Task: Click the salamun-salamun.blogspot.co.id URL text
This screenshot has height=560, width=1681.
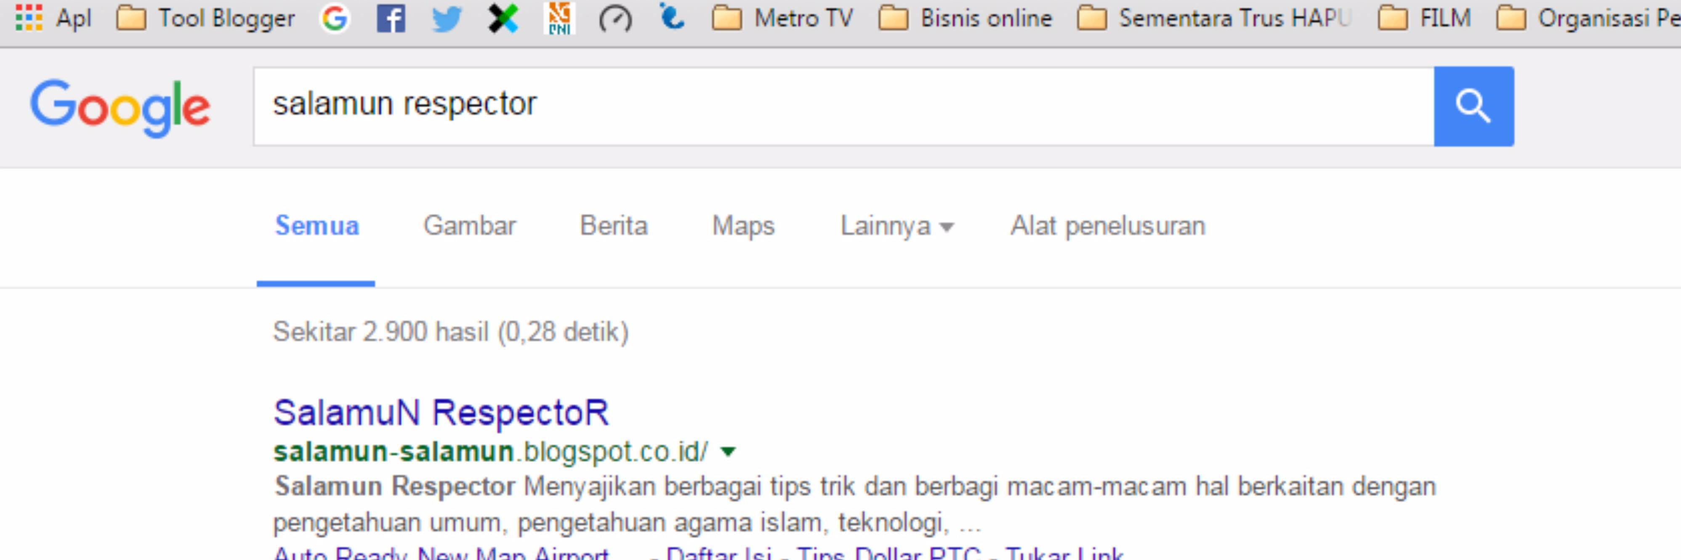Action: (490, 451)
